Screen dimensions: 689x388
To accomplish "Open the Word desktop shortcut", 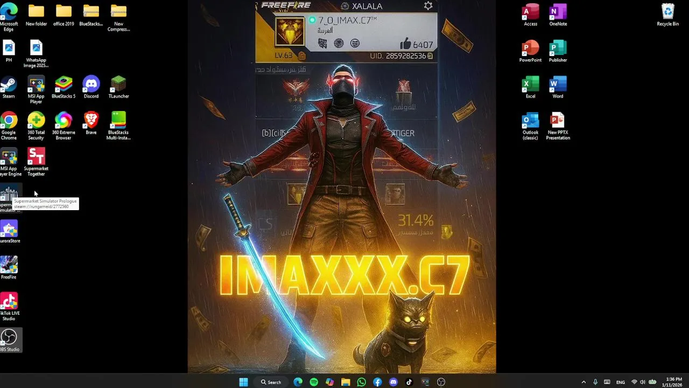I will tap(558, 88).
